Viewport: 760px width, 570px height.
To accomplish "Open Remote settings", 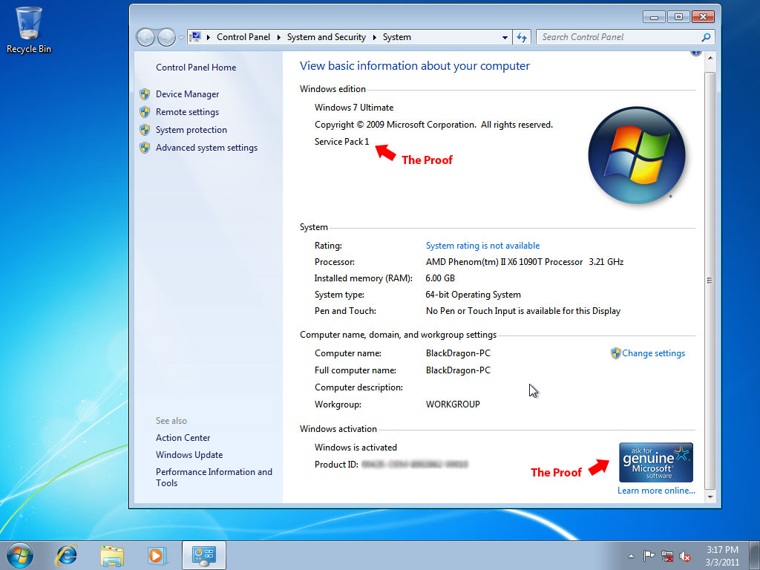I will point(187,112).
